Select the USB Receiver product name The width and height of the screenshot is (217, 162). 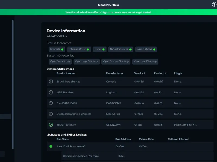pos(65,92)
